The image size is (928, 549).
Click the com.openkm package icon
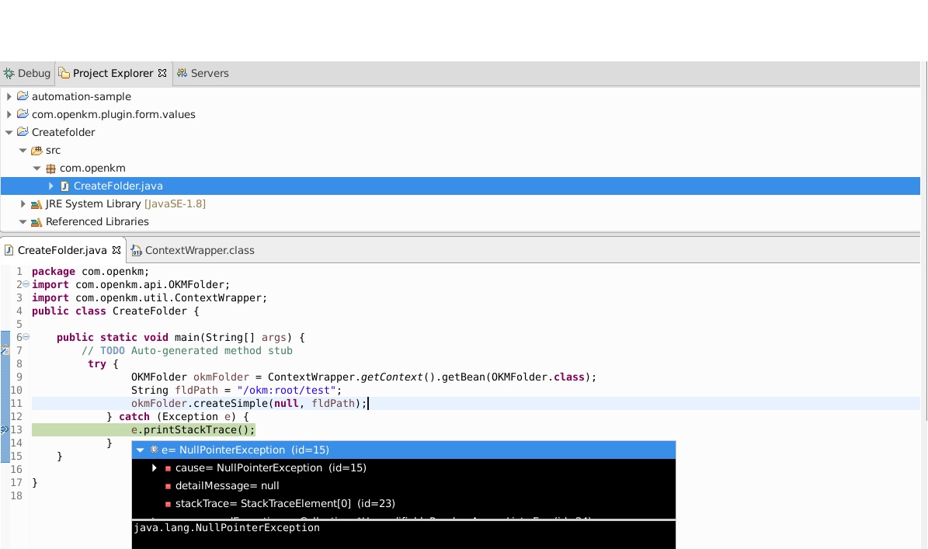point(50,168)
